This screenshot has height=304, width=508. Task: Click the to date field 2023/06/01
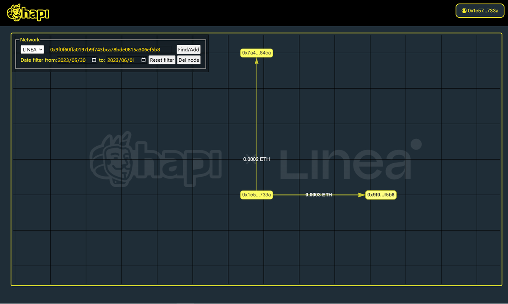127,60
